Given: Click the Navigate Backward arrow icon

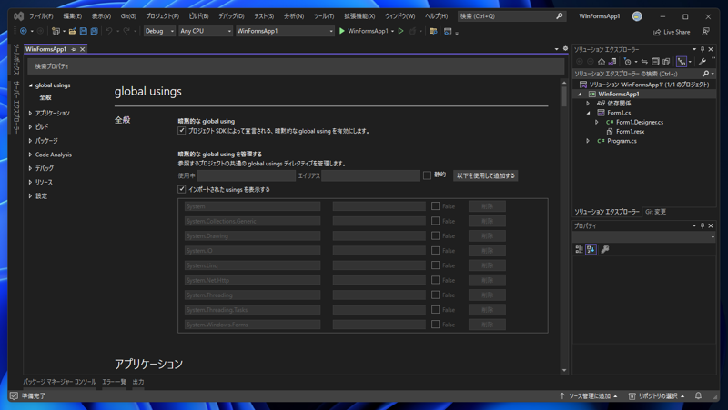Looking at the screenshot, I should [x=24, y=31].
